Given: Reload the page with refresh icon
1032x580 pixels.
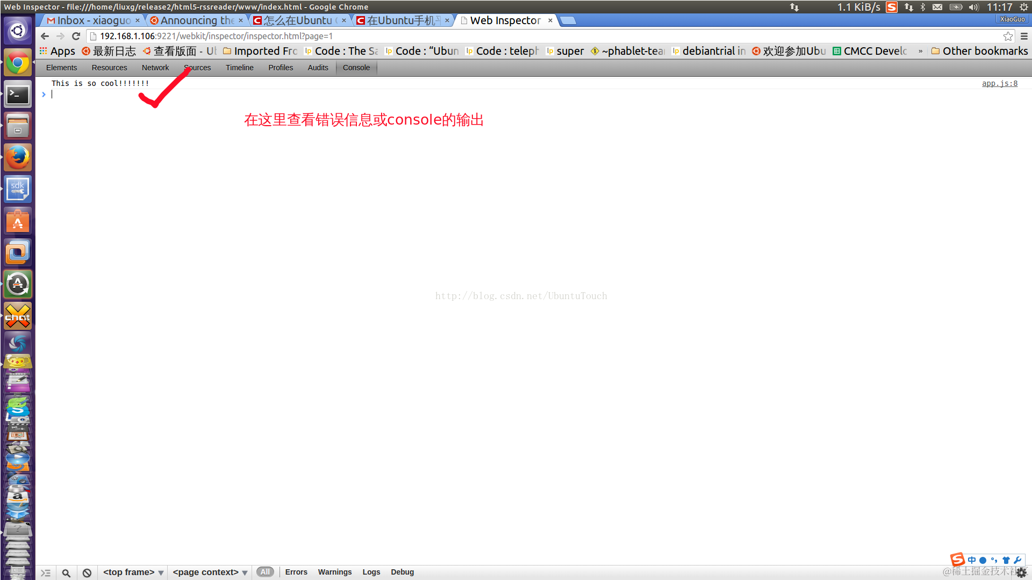Looking at the screenshot, I should 76,36.
